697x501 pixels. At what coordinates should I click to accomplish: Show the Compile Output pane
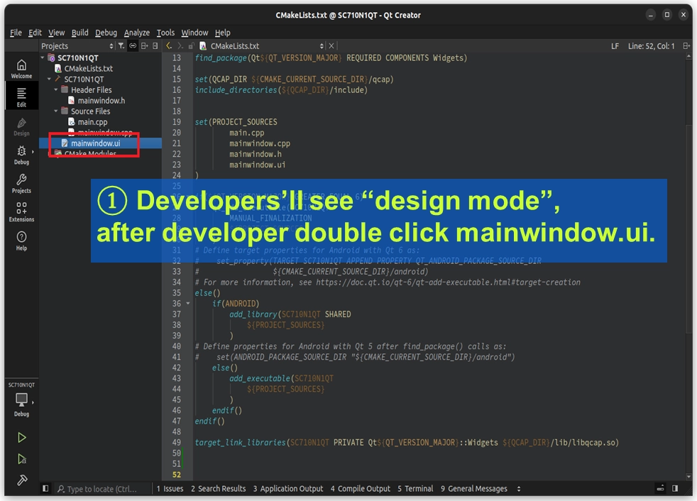tap(361, 488)
